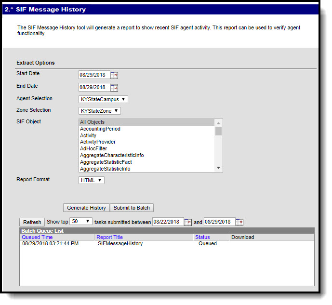Select AggregateCharacteristicInfo in the list

coord(147,155)
